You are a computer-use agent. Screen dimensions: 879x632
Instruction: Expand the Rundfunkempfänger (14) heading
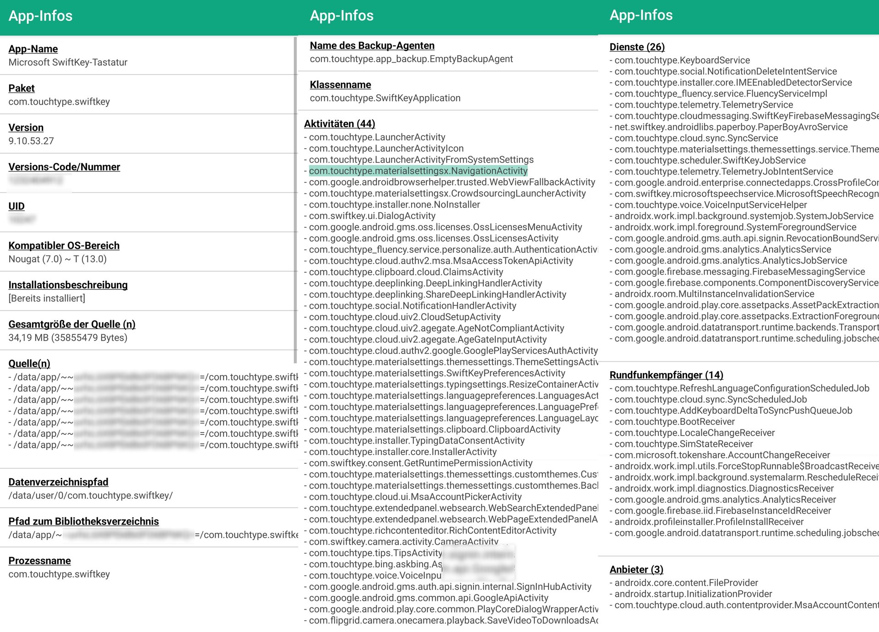[666, 375]
